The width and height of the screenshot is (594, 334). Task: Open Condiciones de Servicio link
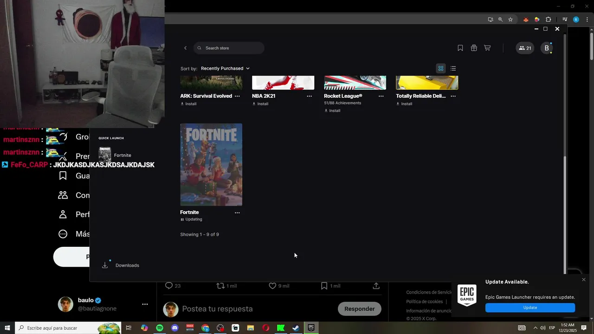[x=429, y=292]
